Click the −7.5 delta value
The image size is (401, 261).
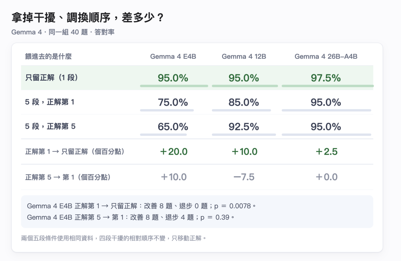[244, 177]
